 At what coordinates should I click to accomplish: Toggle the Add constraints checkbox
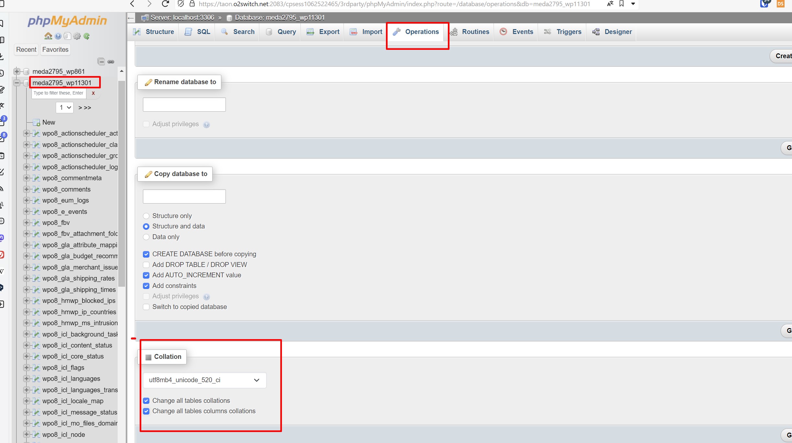click(x=146, y=286)
